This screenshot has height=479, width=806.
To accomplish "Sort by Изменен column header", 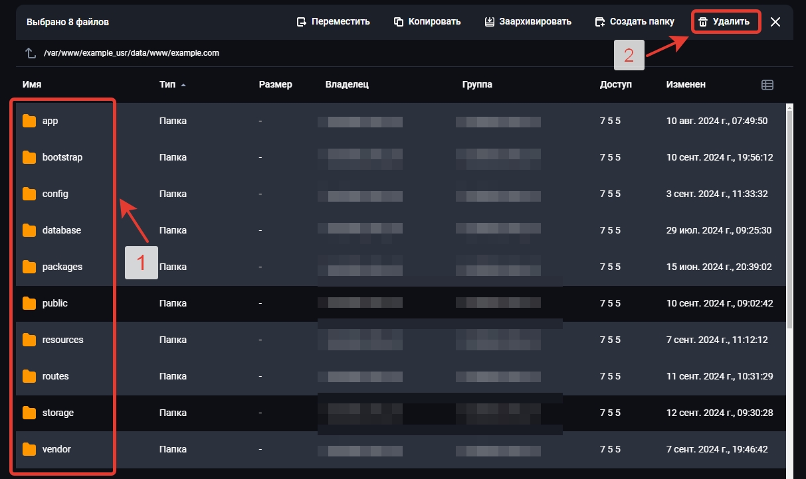I will tap(686, 85).
